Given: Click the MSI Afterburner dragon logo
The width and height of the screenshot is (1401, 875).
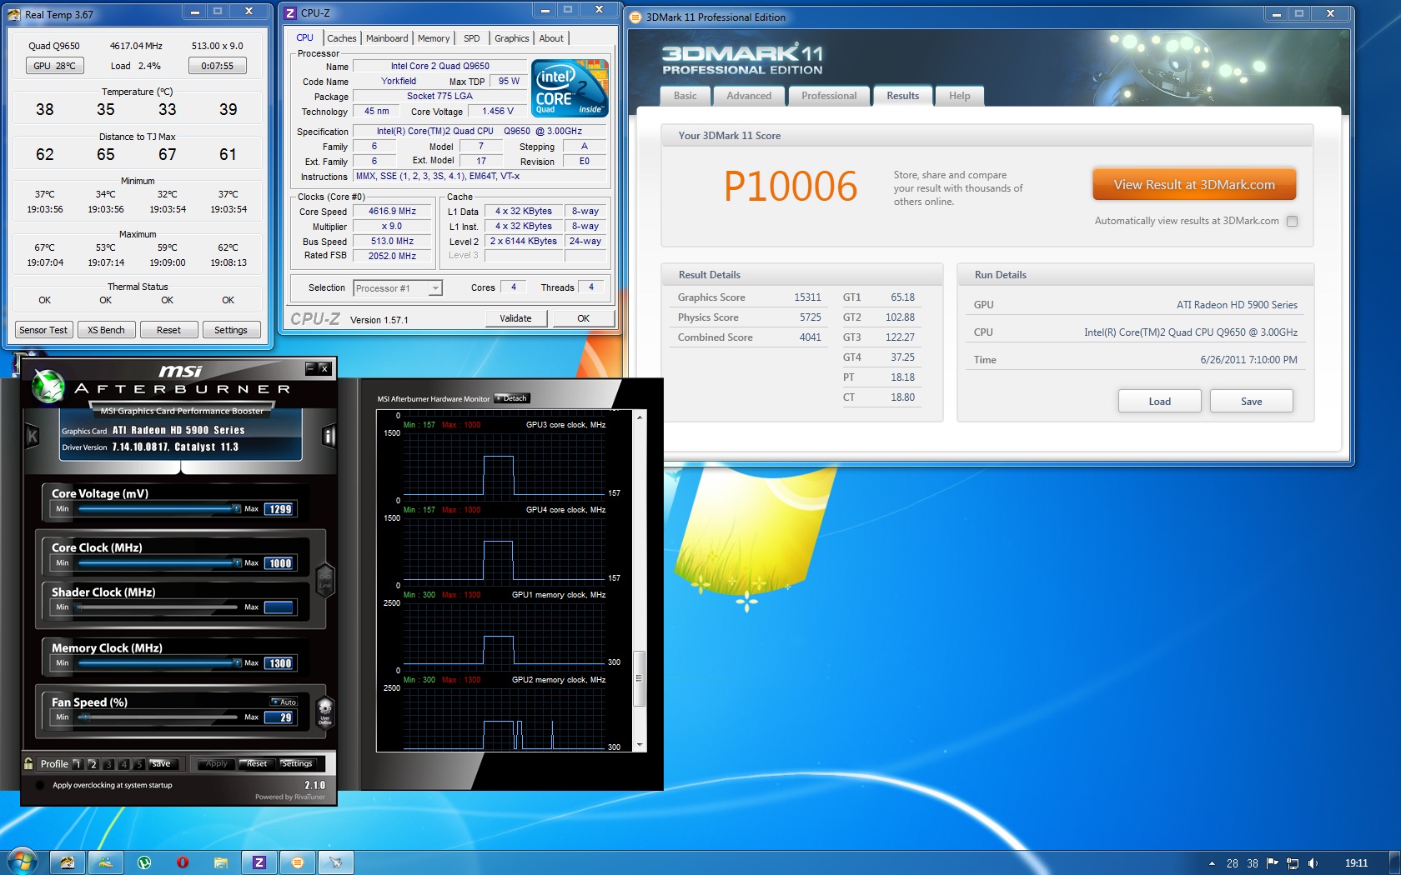Looking at the screenshot, I should coord(48,386).
